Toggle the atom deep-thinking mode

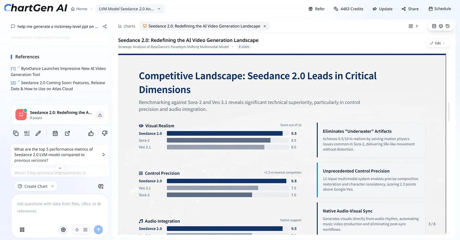pos(85,230)
